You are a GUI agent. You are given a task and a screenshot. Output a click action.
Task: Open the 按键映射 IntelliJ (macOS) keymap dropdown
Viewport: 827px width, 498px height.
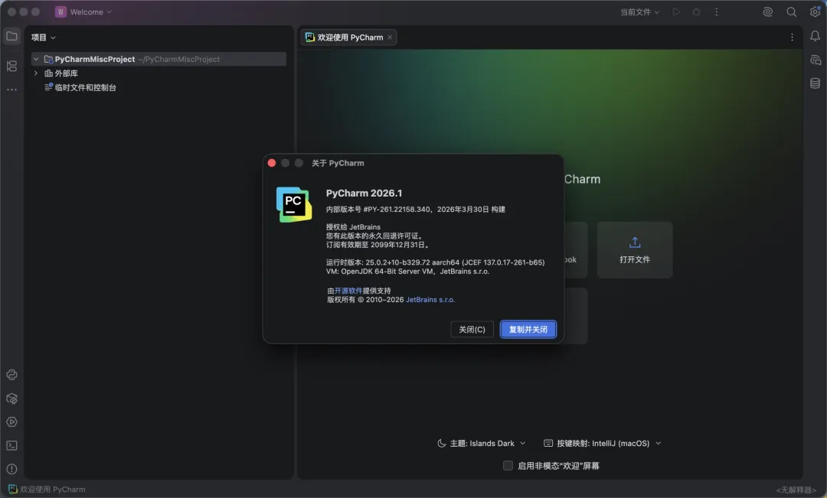(603, 443)
